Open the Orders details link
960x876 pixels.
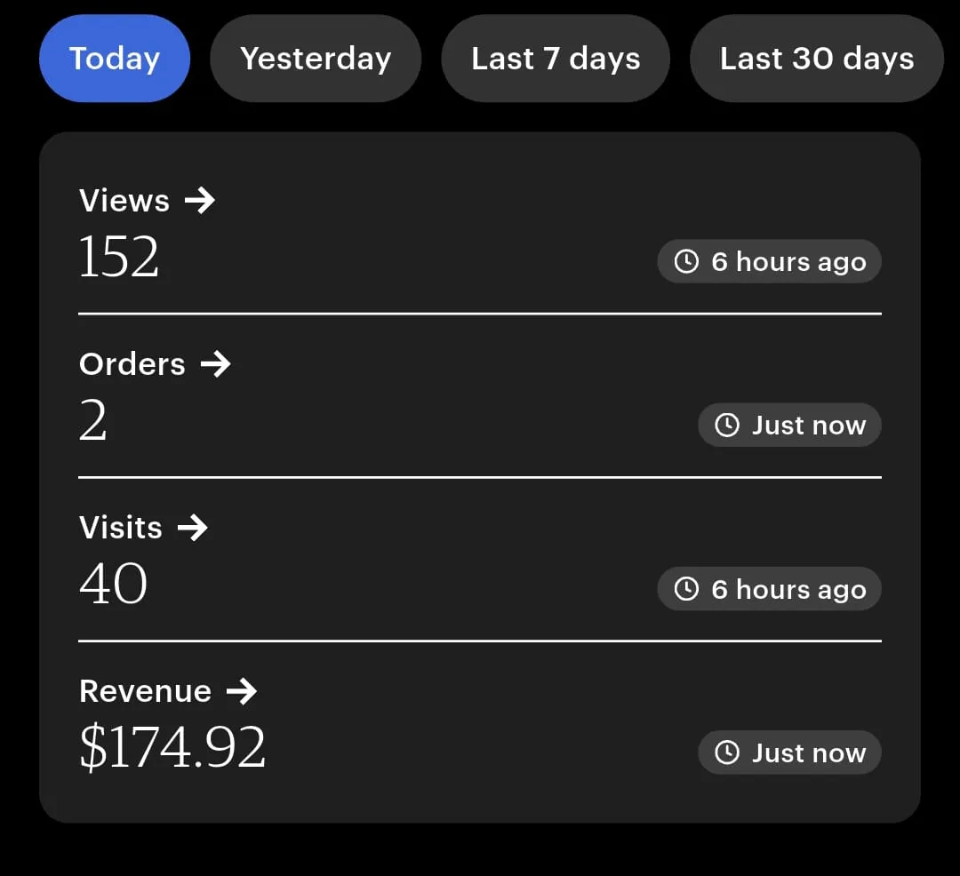(132, 364)
